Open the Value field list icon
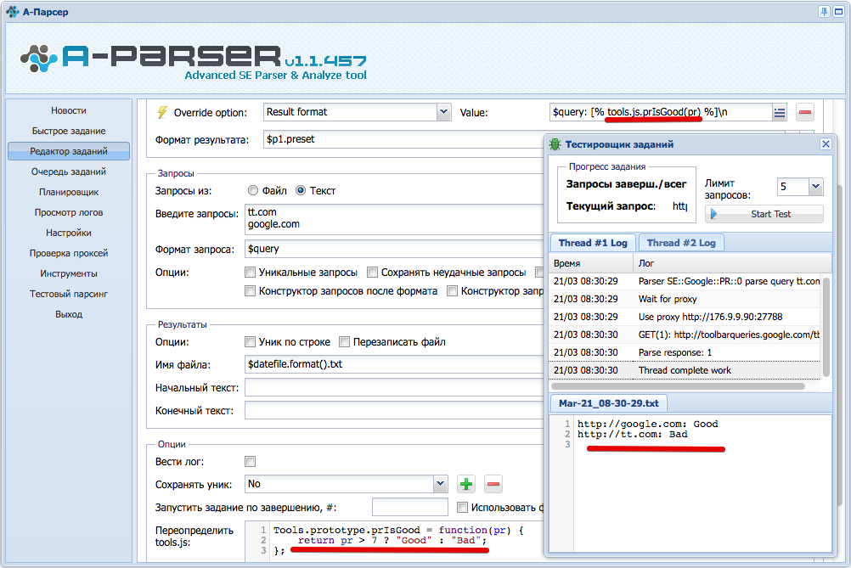The image size is (851, 568). (x=780, y=113)
